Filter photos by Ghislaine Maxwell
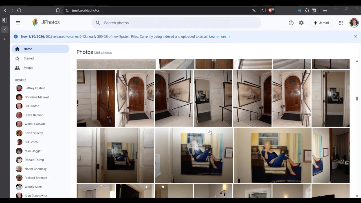This screenshot has width=361, height=203. click(40, 97)
